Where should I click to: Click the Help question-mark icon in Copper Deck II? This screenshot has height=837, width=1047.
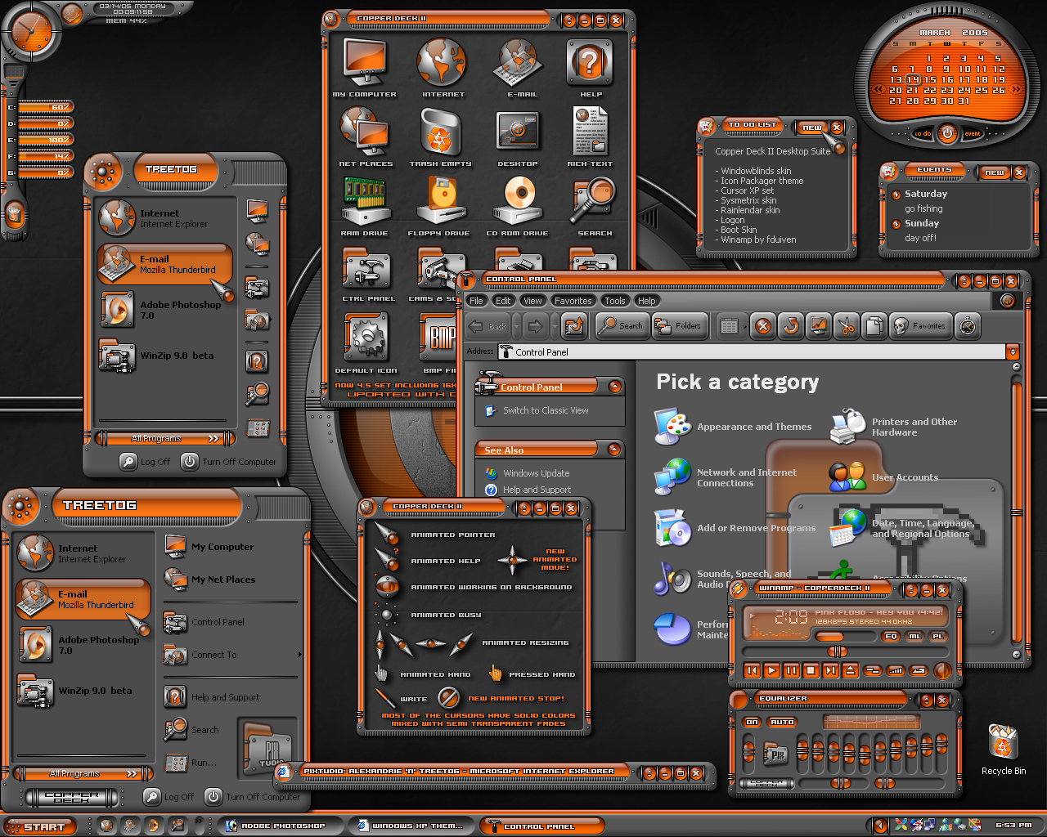(x=590, y=63)
